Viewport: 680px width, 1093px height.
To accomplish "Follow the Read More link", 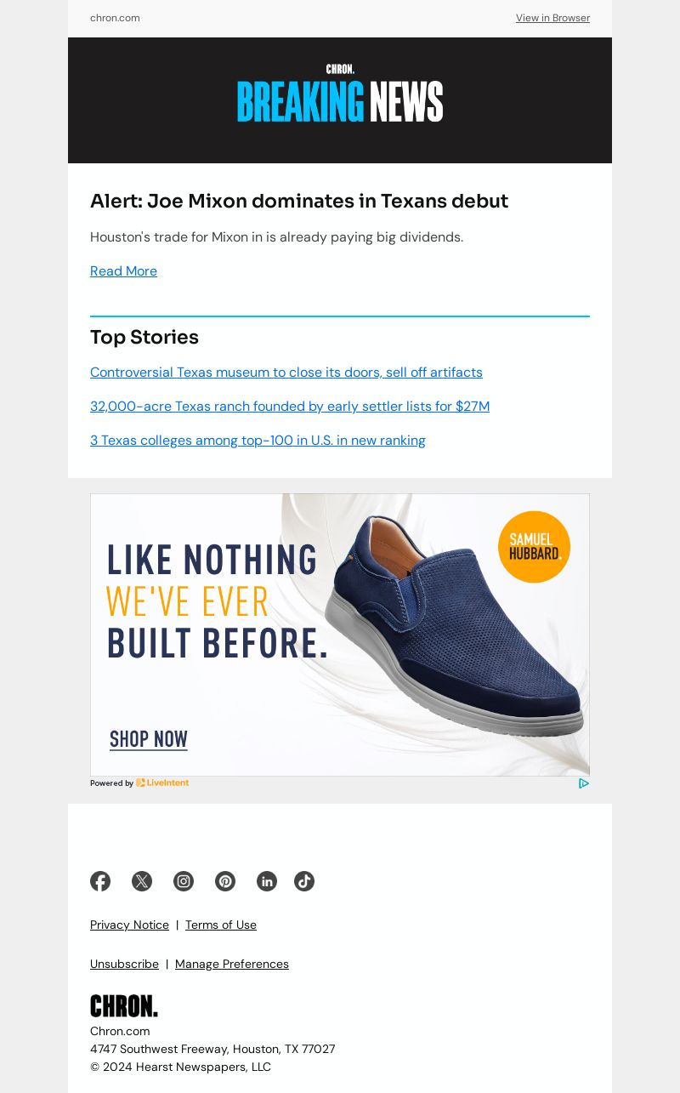I will (123, 271).
